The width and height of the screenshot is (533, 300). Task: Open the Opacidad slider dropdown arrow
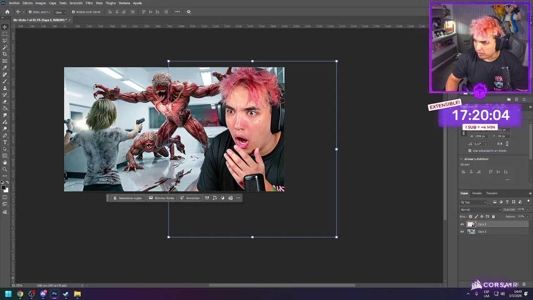[528, 210]
